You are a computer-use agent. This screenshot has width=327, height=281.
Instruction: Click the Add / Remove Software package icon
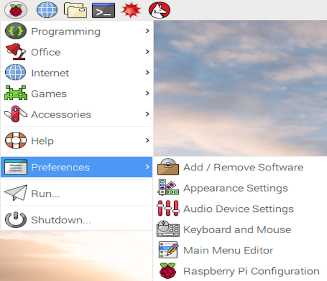click(168, 167)
